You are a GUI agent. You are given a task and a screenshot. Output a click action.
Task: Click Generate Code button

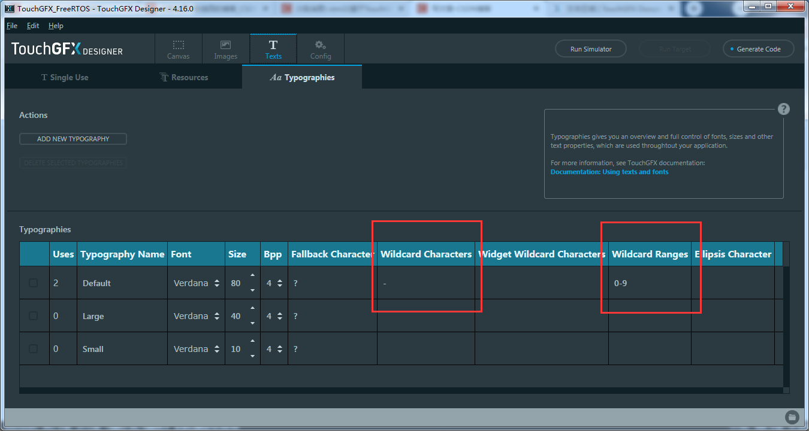click(x=759, y=49)
